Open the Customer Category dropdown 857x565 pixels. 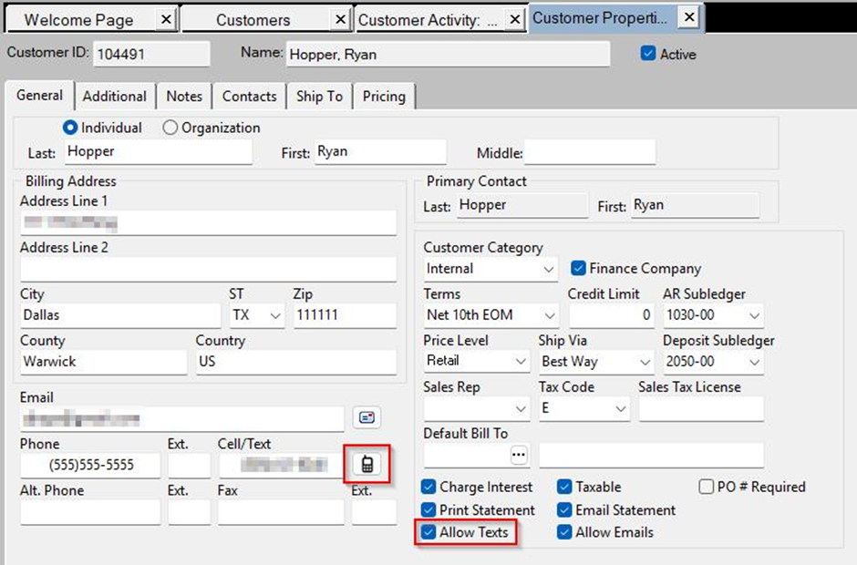tap(548, 269)
